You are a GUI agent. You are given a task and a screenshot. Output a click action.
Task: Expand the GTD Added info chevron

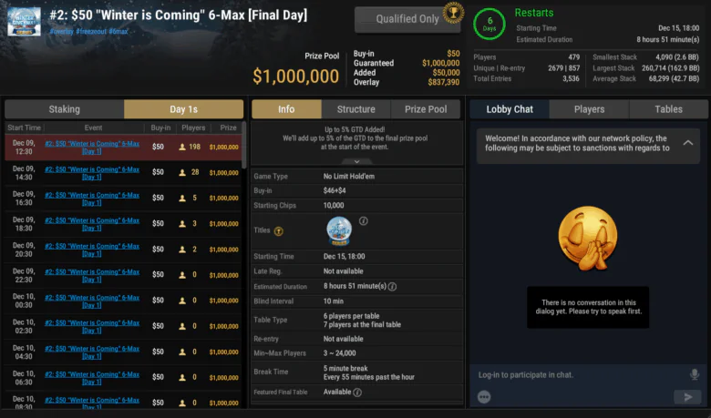356,162
